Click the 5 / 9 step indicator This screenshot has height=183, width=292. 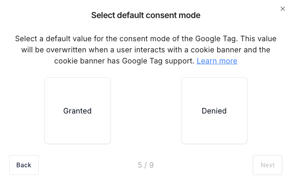click(x=146, y=165)
